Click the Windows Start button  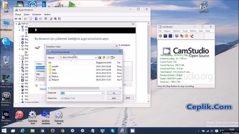[x=4, y=131]
